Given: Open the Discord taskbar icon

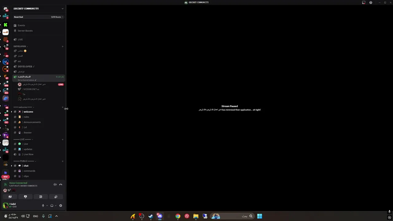Looking at the screenshot, I should pos(160,216).
